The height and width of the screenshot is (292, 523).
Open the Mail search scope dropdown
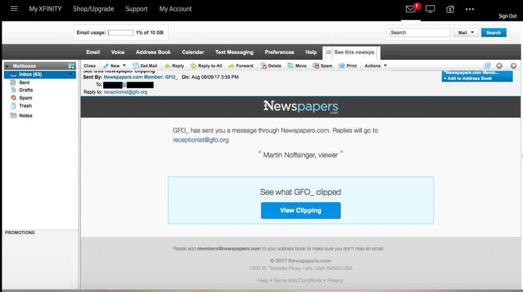click(466, 33)
